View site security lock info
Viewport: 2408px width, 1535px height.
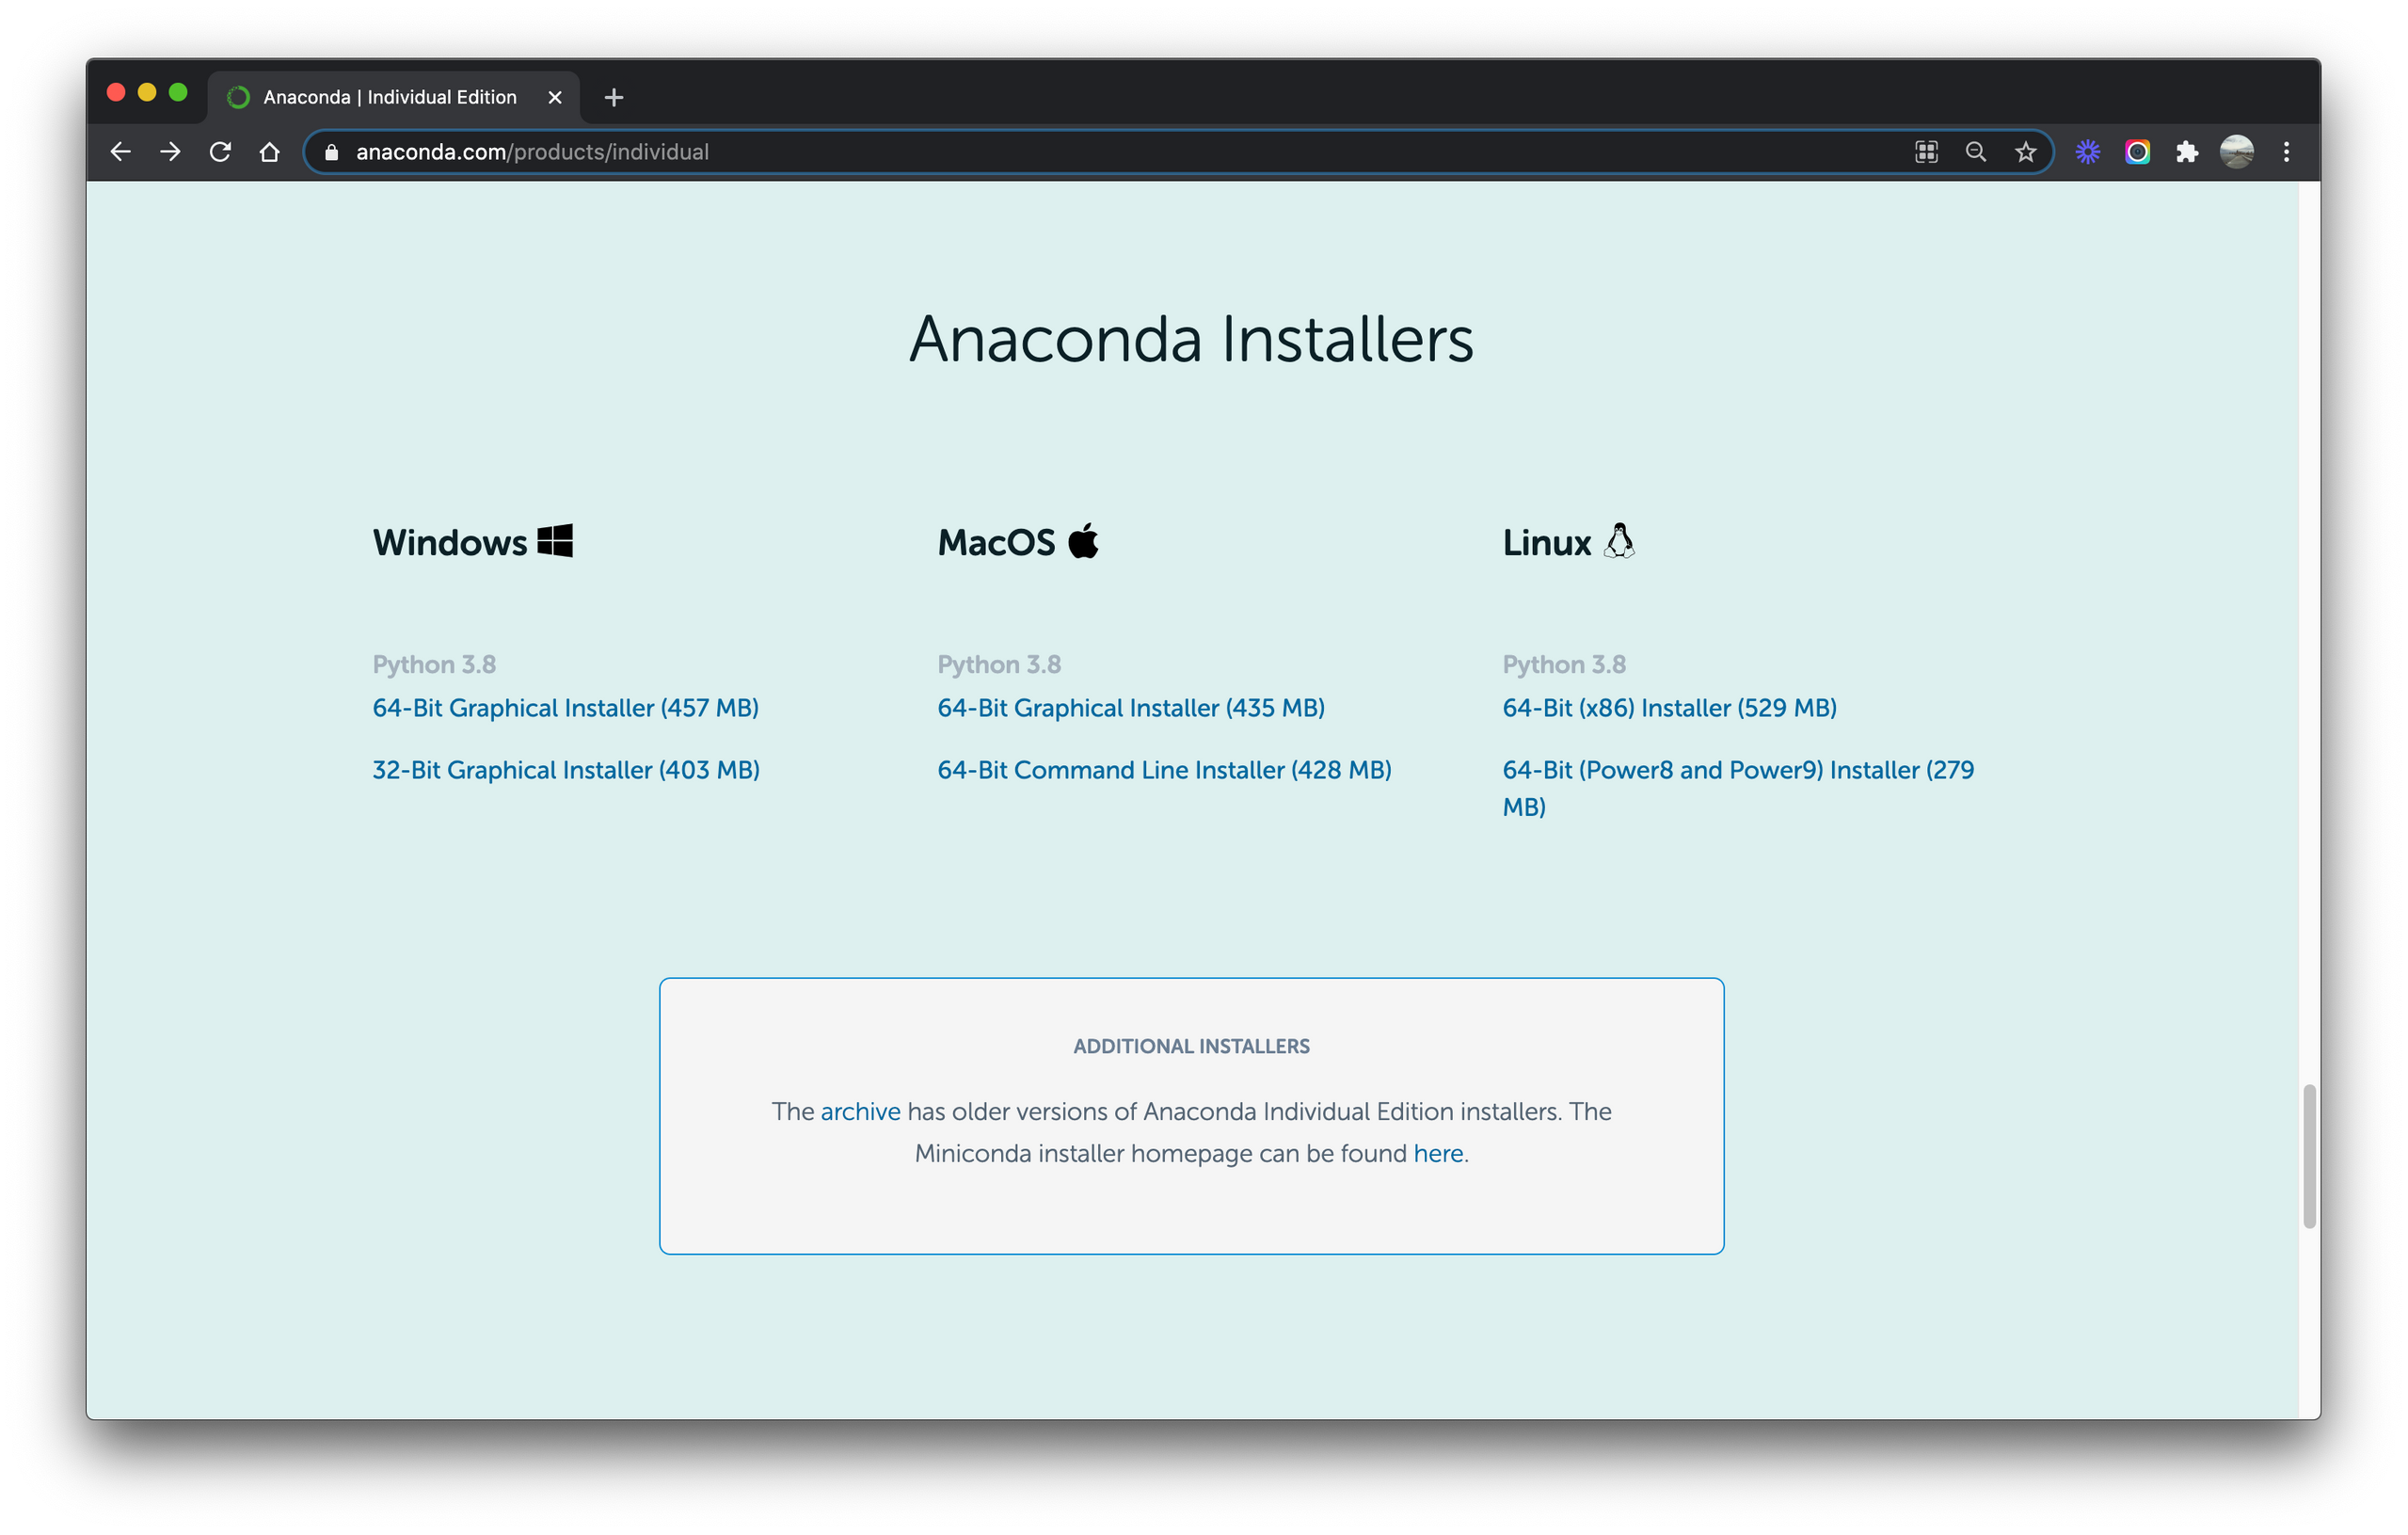tap(332, 152)
